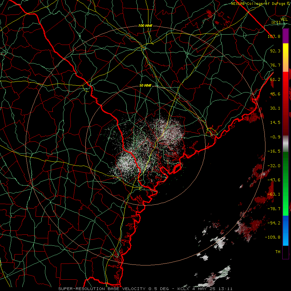This screenshot has width=291, height=291.
Task: Click the KCLX station ID in the caption
Action: point(183,289)
